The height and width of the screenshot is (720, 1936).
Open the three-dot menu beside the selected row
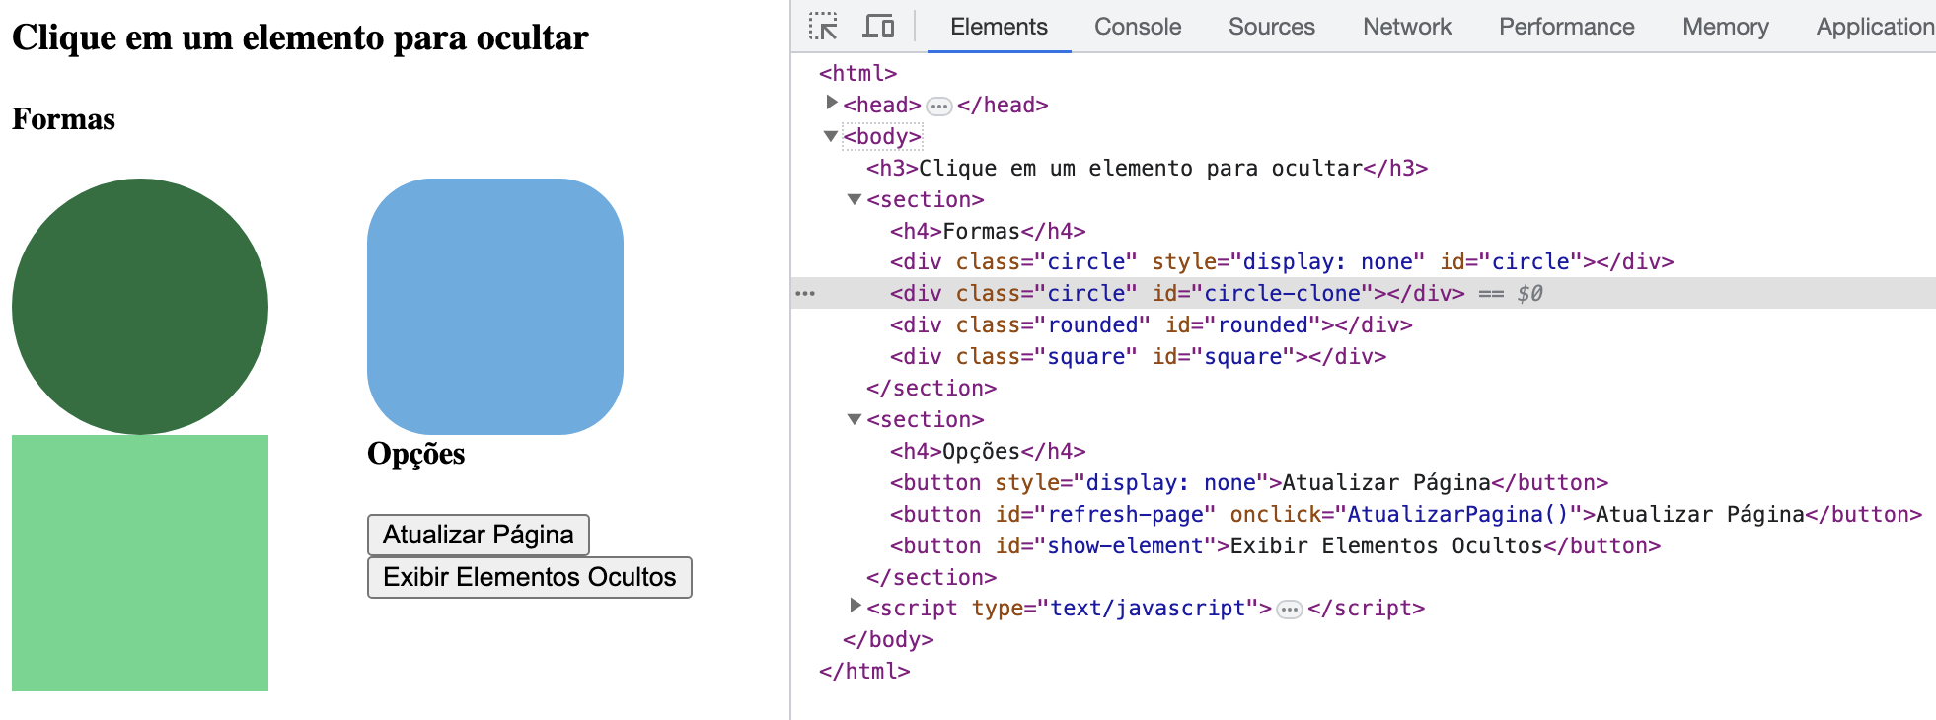[805, 294]
